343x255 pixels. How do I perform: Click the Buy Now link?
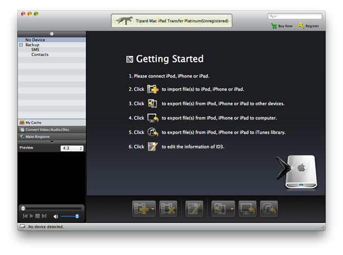[x=285, y=26]
